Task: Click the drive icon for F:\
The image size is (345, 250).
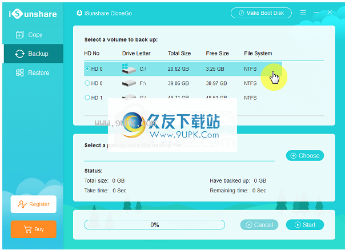Action: pos(129,83)
